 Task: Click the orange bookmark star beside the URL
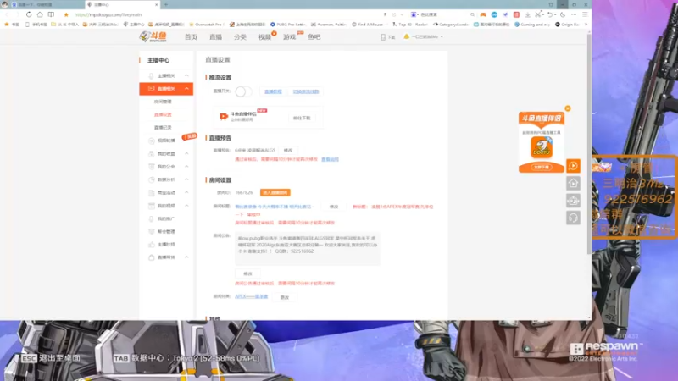[66, 14]
